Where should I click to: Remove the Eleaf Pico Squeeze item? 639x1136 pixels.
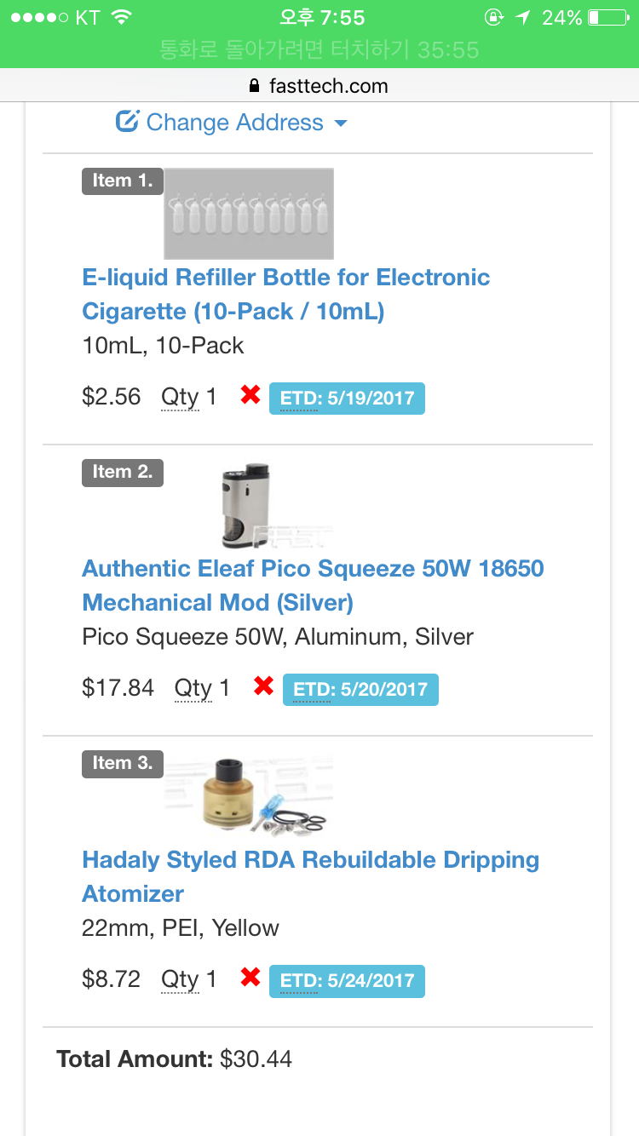coord(263,687)
